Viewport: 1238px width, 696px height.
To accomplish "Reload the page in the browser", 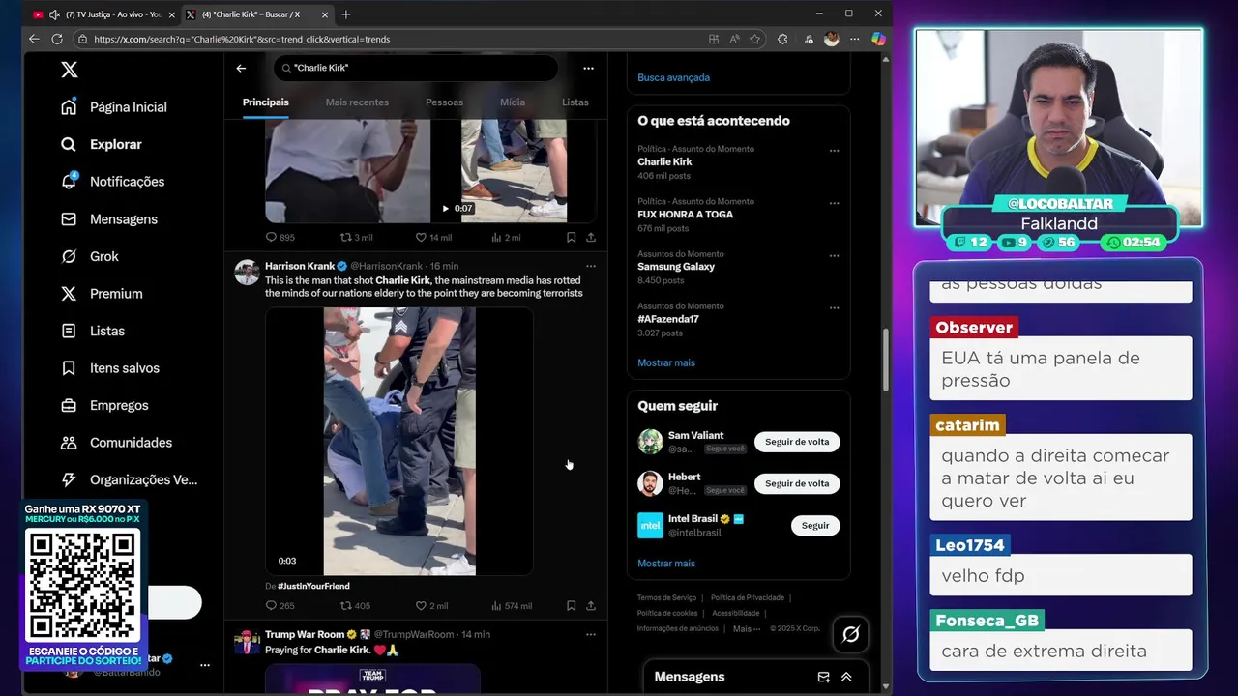I will [57, 39].
